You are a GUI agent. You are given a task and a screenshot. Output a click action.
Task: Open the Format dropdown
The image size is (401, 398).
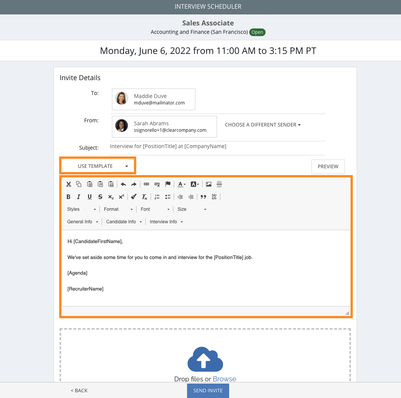[118, 209]
